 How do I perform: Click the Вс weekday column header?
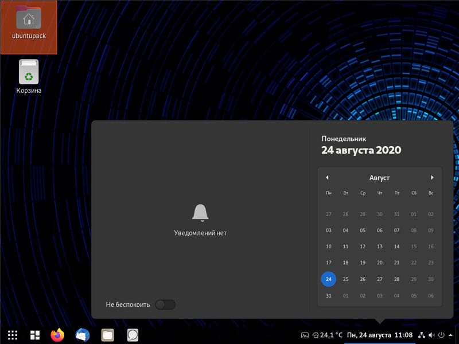[x=431, y=193]
